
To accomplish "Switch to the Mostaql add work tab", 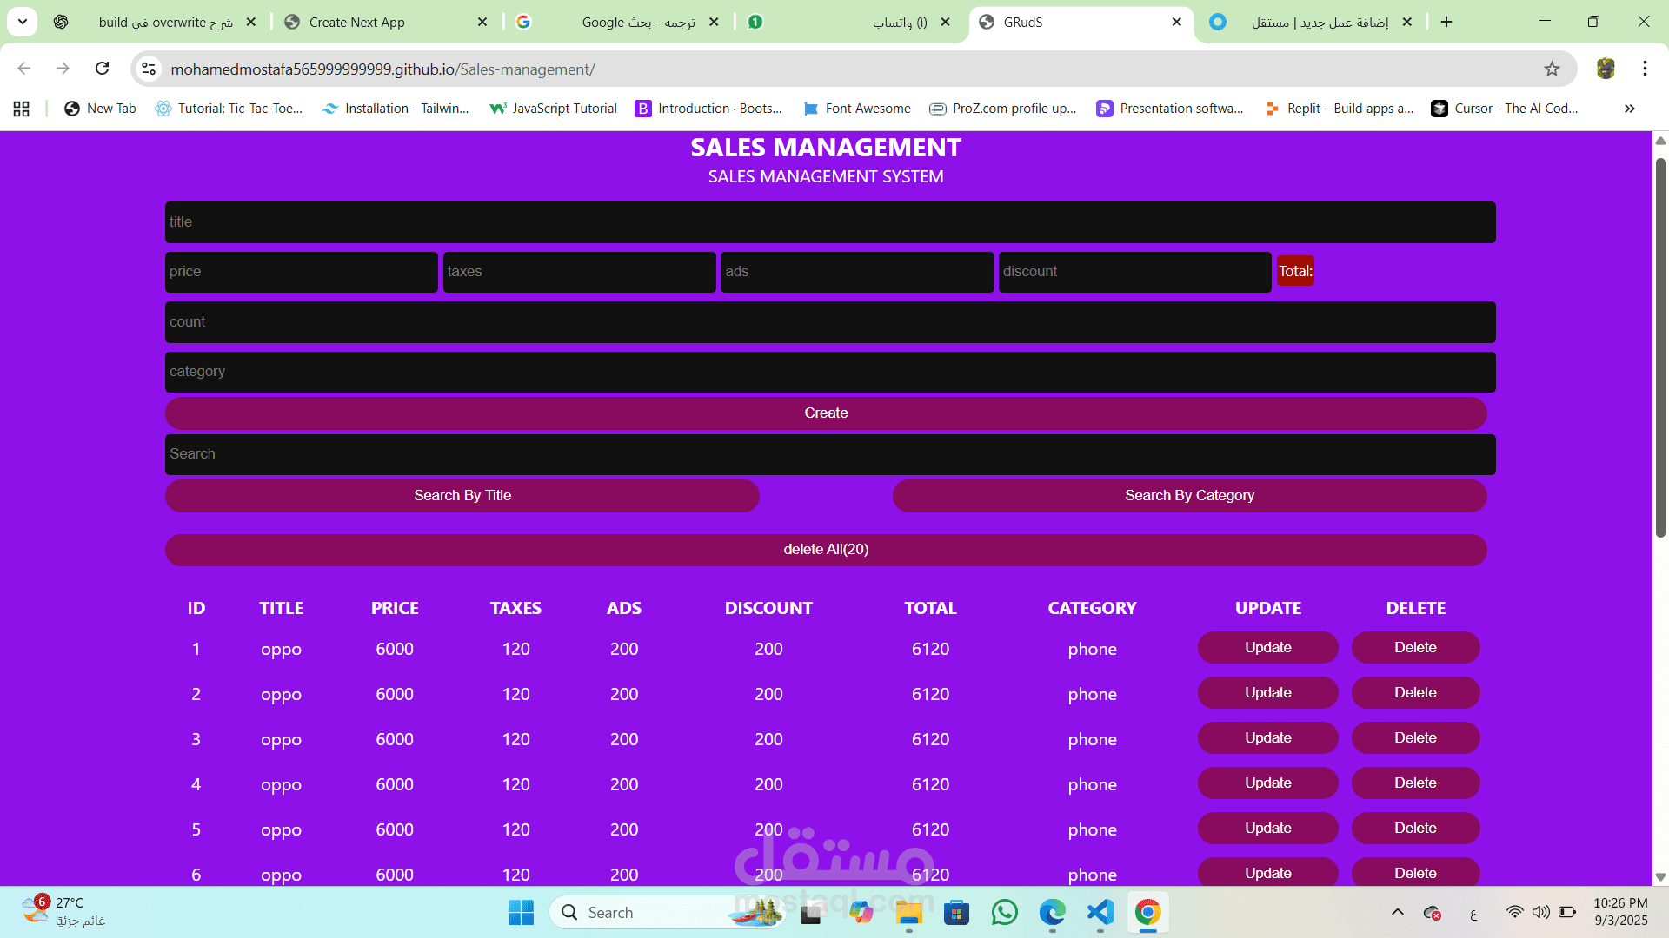I will click(x=1311, y=22).
